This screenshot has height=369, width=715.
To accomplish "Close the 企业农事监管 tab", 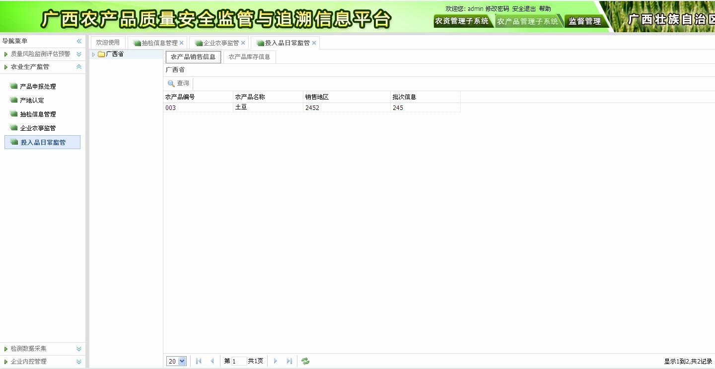I will click(x=243, y=43).
